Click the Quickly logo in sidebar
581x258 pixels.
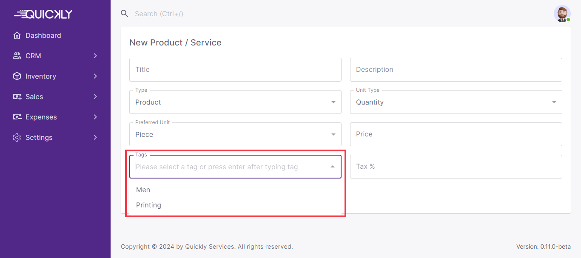coord(43,14)
